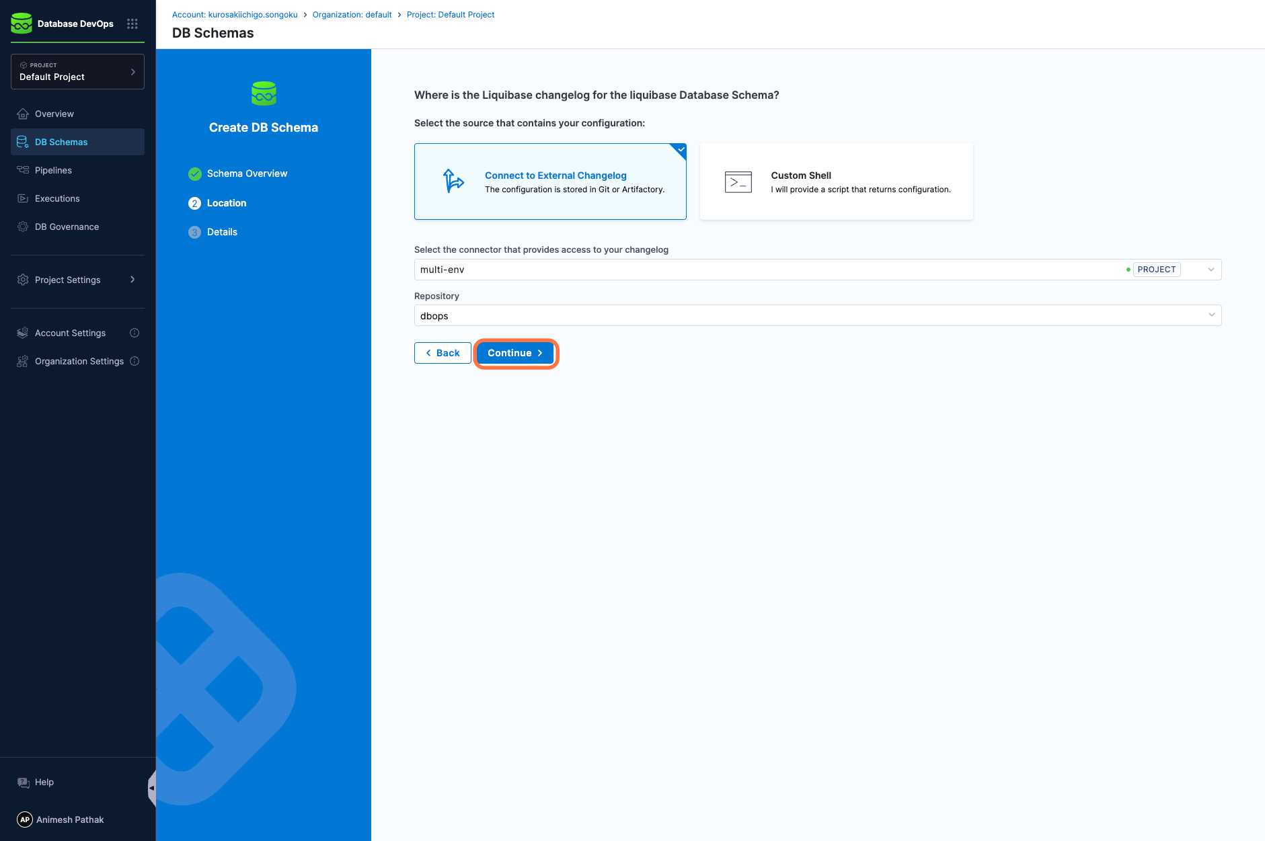Screen dimensions: 1265x841
Task: Click the Help chat icon
Action: tap(24, 782)
